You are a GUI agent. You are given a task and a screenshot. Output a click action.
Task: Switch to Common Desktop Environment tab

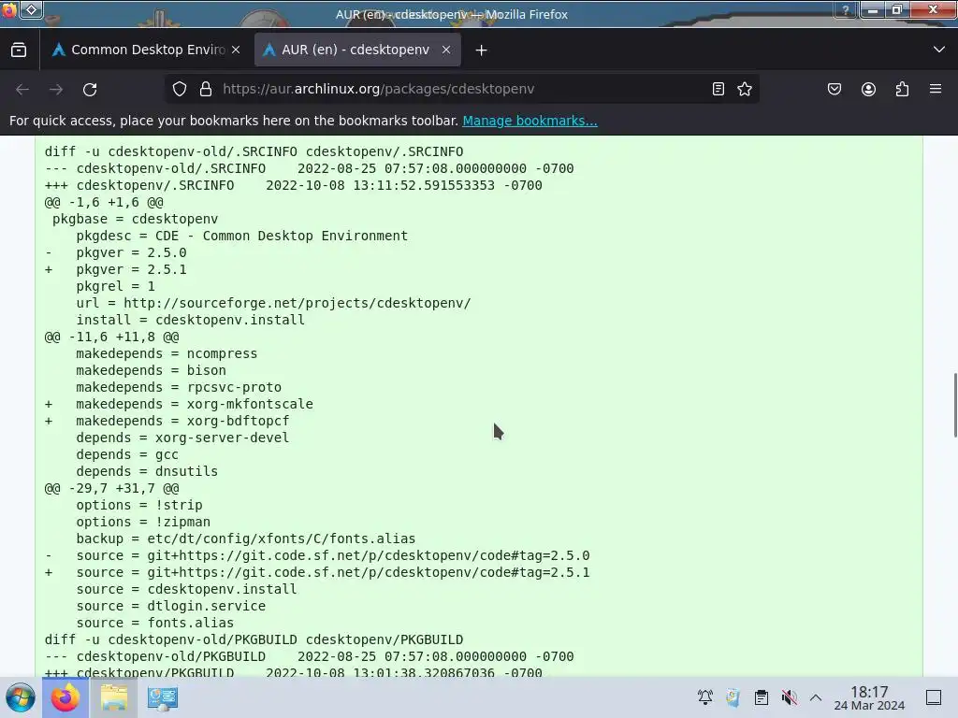point(147,50)
